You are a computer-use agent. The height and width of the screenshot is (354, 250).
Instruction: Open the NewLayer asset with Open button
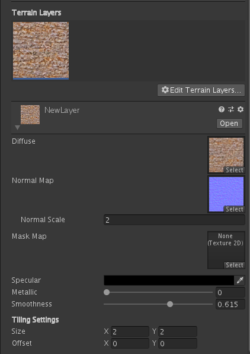[229, 124]
